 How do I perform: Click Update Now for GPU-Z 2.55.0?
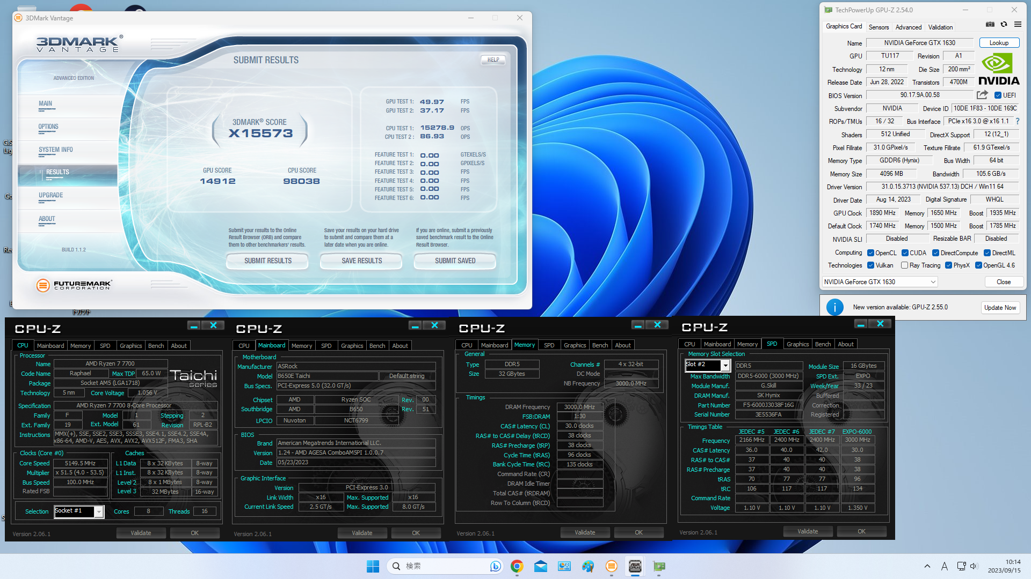pos(1000,308)
